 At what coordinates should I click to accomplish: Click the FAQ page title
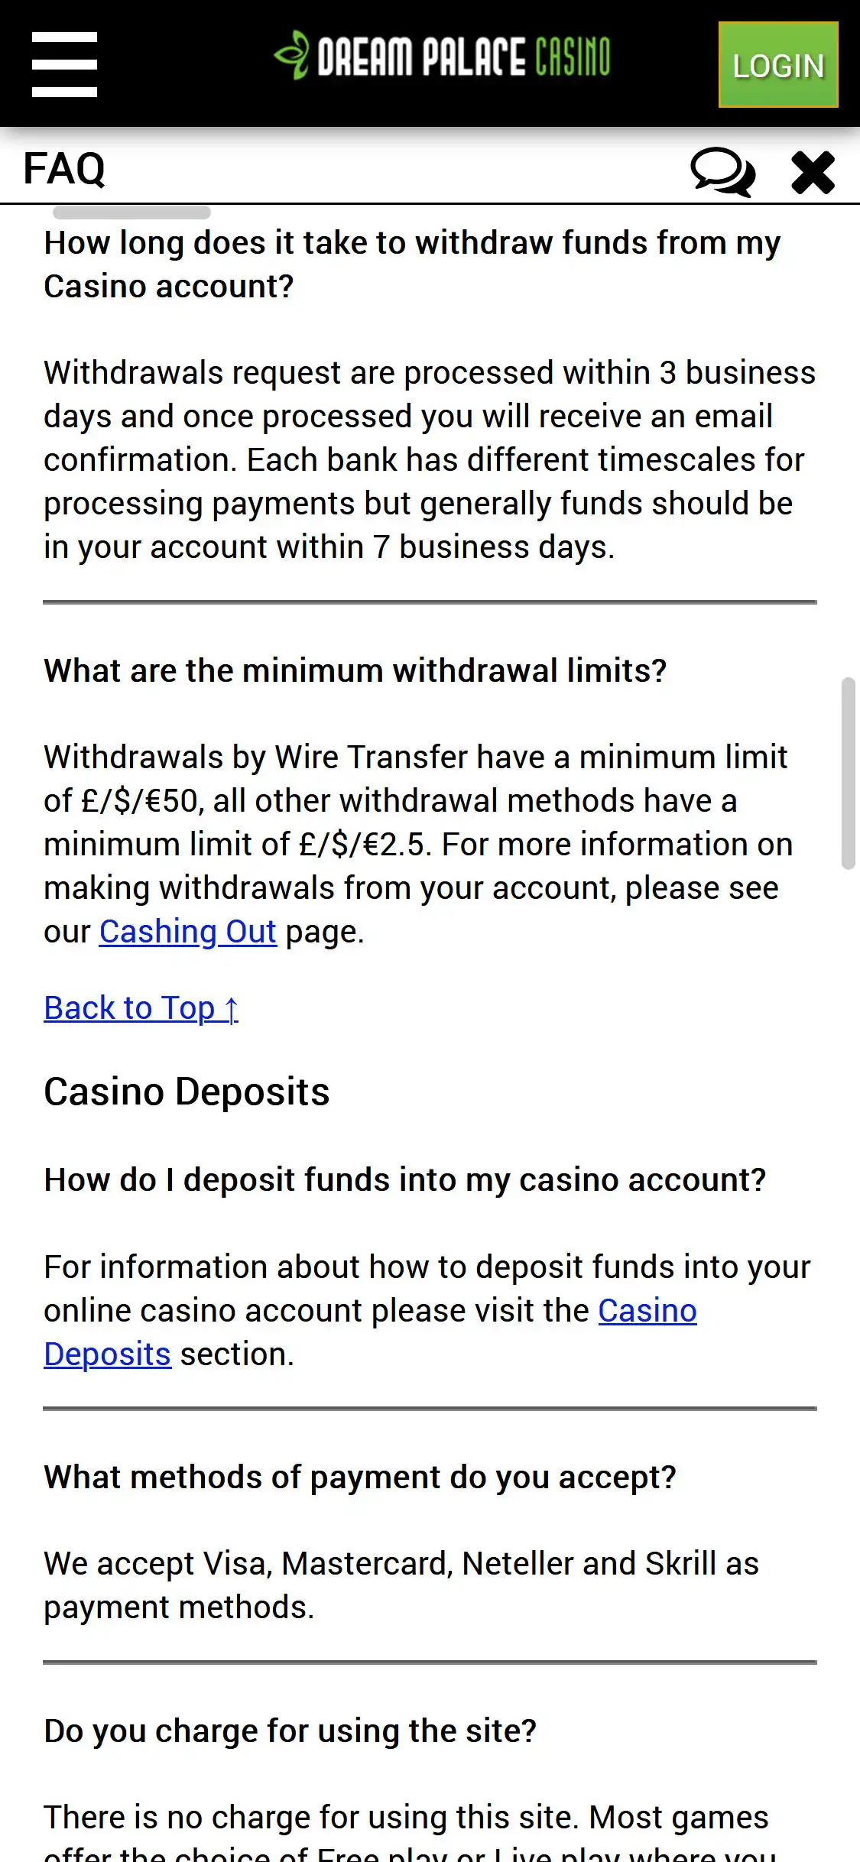[64, 169]
